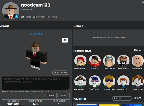Save the profile description

coord(63,95)
